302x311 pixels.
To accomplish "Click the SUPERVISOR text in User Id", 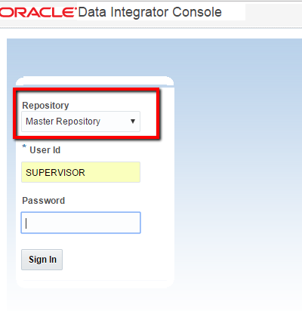I will pos(55,173).
